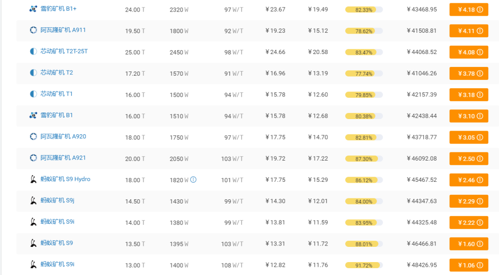Viewport: 499px width, 275px height.
Task: Click info icon beside 1820 W power
Action: [194, 179]
